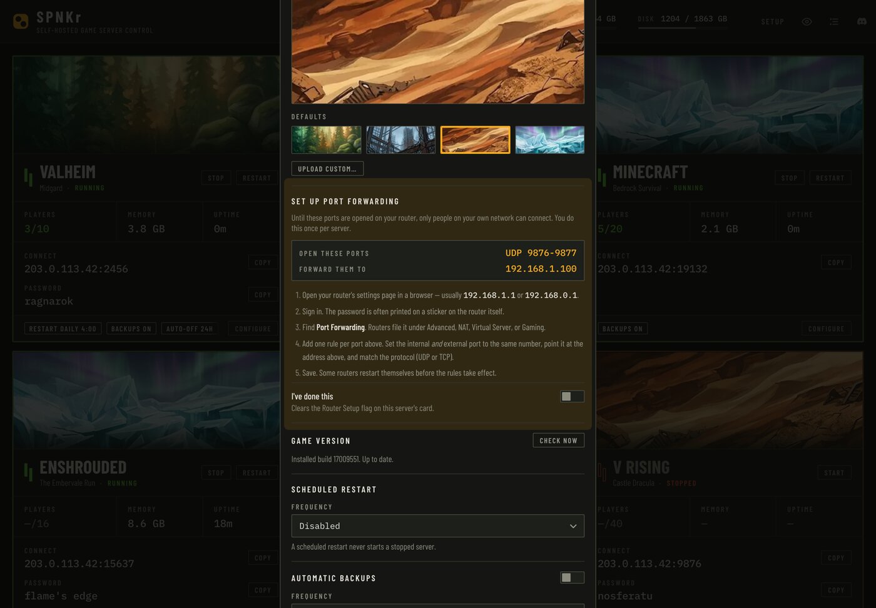
Task: Enable the Automatic Backups toggle
Action: 572,578
